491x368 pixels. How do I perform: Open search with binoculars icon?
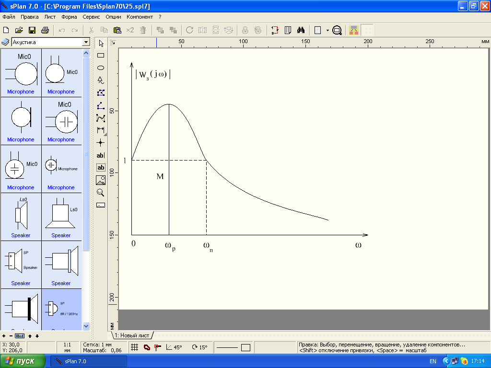301,30
